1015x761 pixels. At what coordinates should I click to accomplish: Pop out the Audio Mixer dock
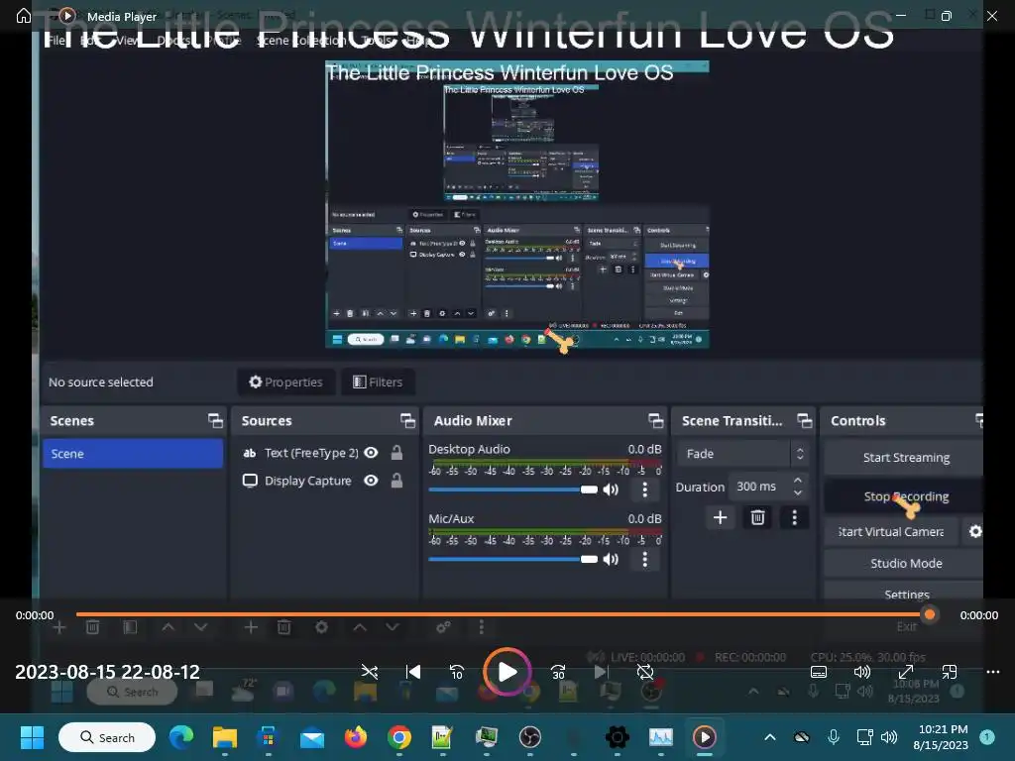pyautogui.click(x=656, y=420)
